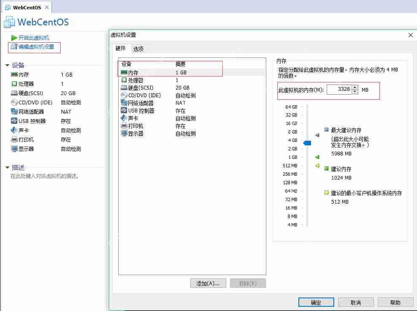Select USB controller icon in dialog list
417x311 pixels.
tap(124, 111)
